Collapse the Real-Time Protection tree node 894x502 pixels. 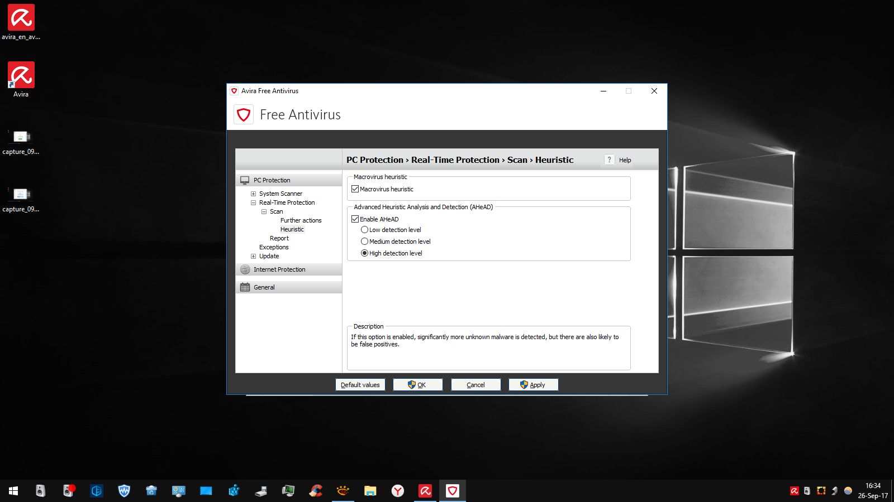pos(253,203)
